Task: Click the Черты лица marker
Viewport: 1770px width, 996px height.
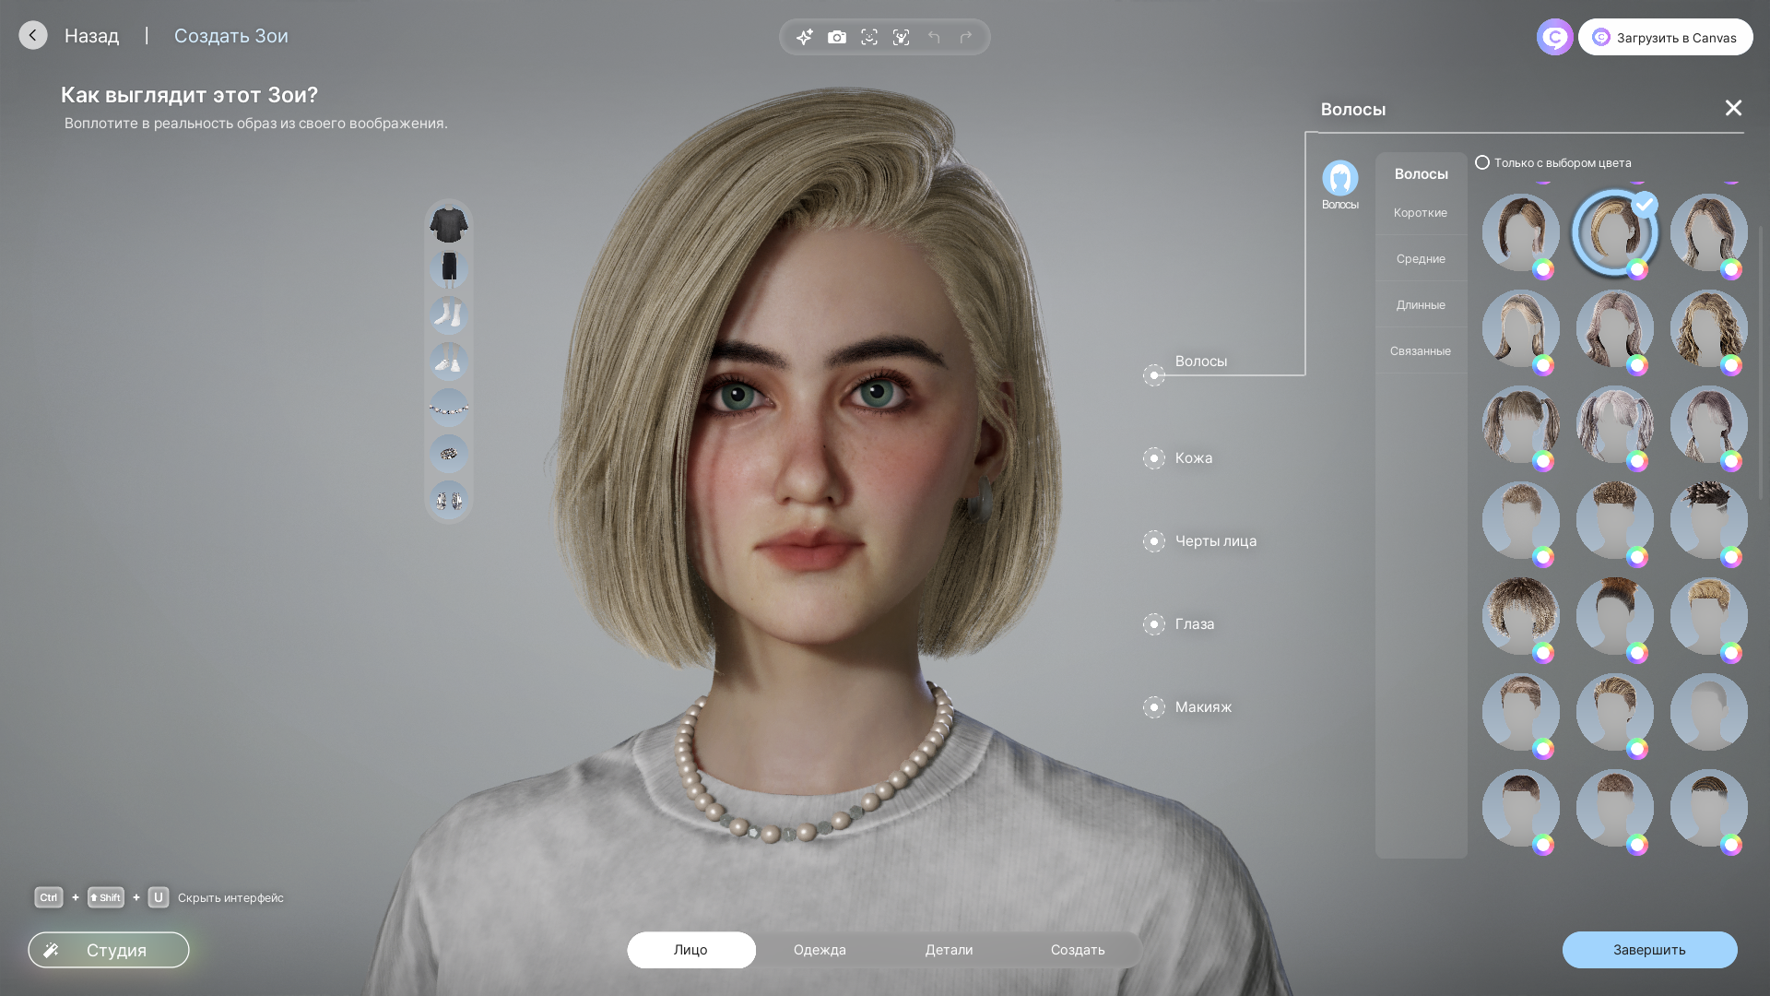Action: click(1154, 541)
